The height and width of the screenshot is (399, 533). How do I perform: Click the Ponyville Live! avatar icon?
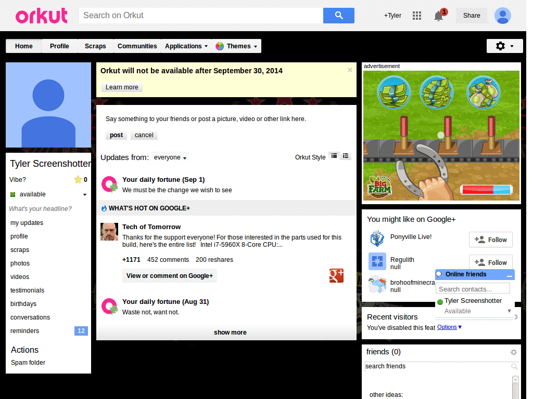click(377, 238)
